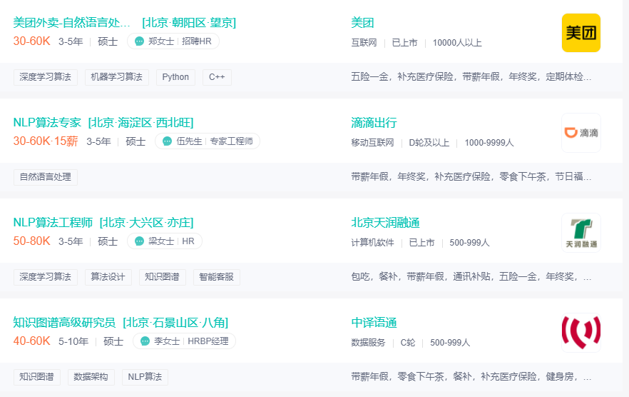The height and width of the screenshot is (397, 629).
Task: Select 深度学习算法 tag in 美团 listing
Action: coord(46,77)
